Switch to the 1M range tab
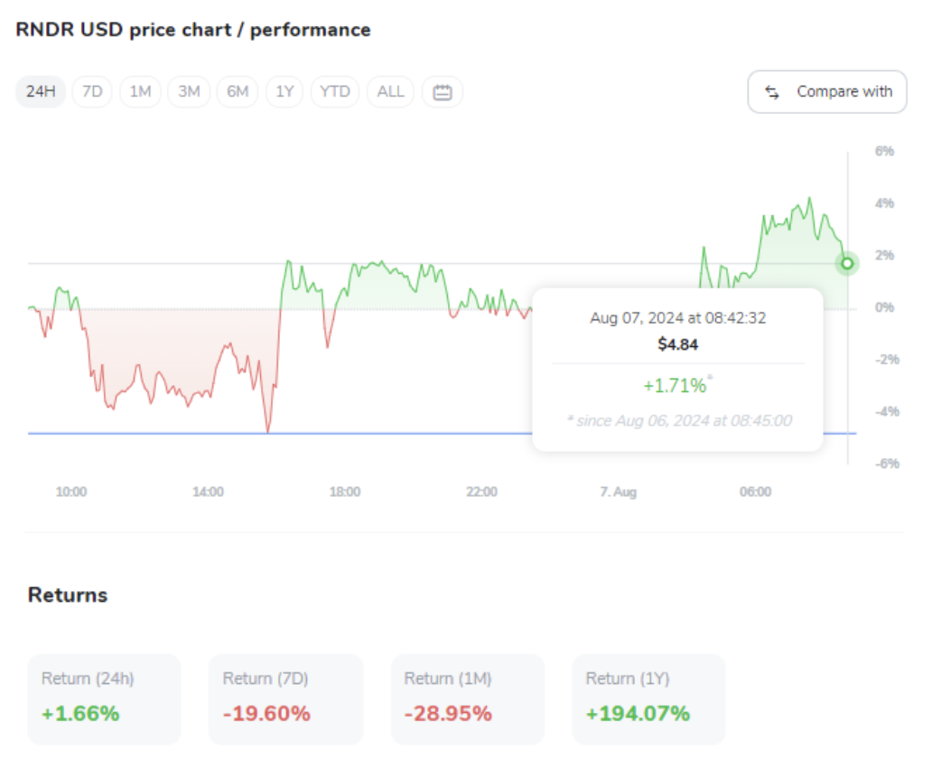This screenshot has height=759, width=941. click(140, 91)
